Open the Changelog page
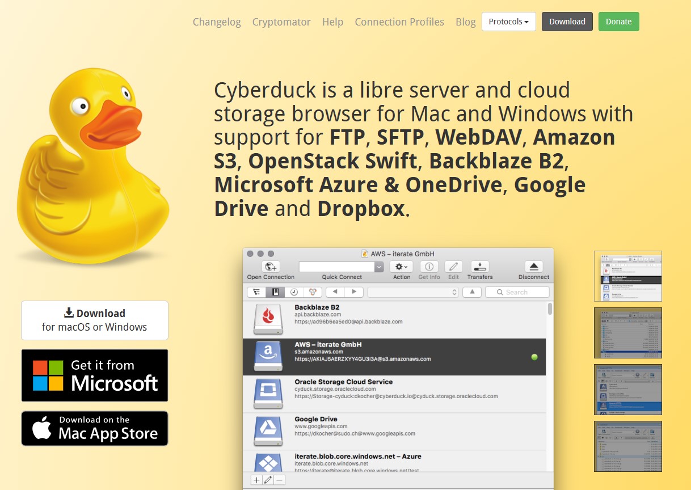Image resolution: width=691 pixels, height=490 pixels. pos(217,22)
